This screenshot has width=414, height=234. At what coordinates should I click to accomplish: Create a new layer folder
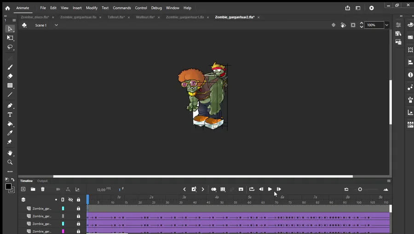[33, 189]
